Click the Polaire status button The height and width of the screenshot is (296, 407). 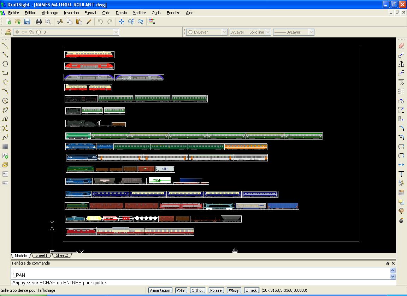click(216, 290)
